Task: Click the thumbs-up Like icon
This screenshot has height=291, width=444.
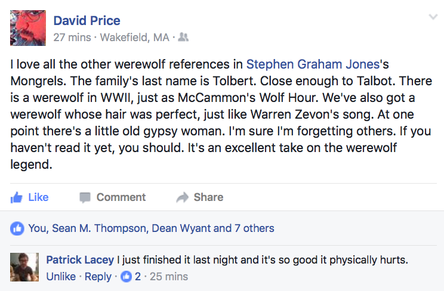Action: point(17,197)
